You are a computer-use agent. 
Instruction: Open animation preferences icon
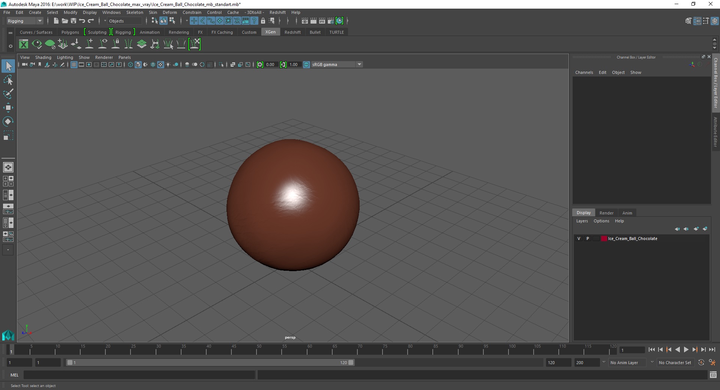(712, 363)
